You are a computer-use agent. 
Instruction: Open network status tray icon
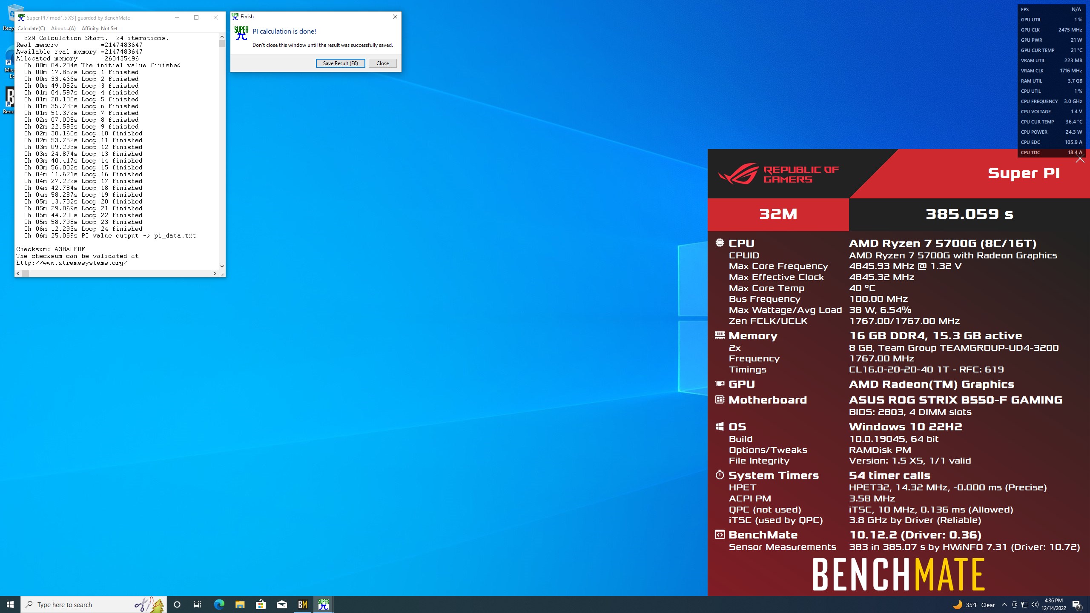tap(1025, 604)
